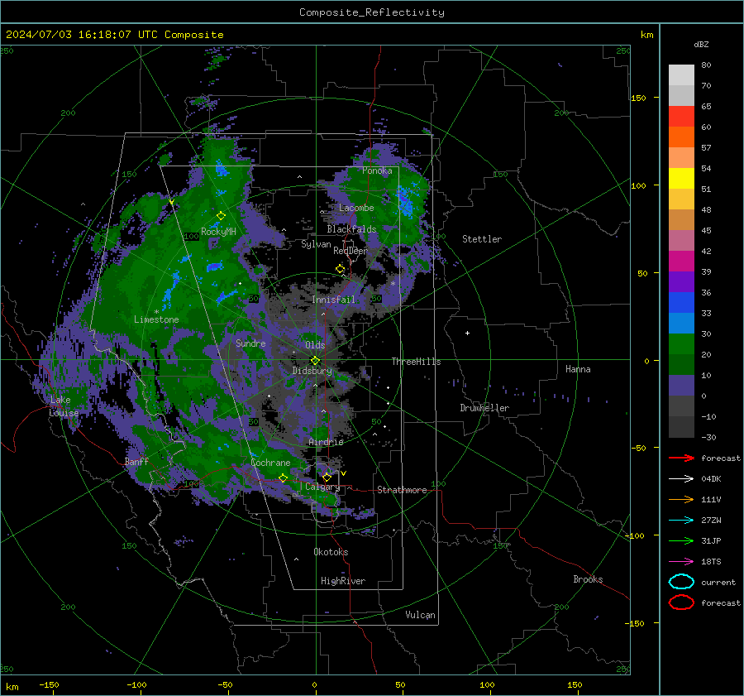The image size is (744, 696).
Task: Click the 18TS legend text
Action: click(711, 562)
